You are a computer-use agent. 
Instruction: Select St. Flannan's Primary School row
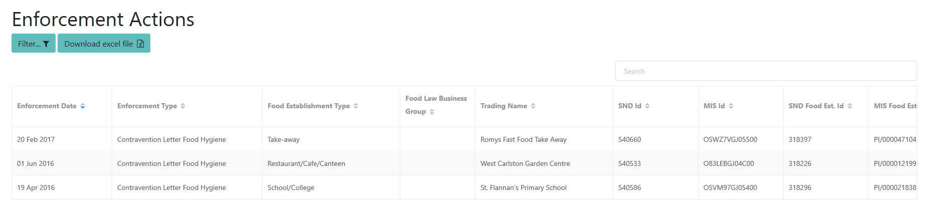coord(464,187)
